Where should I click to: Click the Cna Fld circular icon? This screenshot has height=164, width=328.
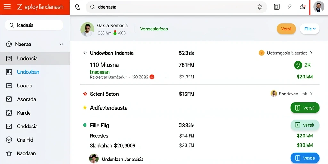9,140
